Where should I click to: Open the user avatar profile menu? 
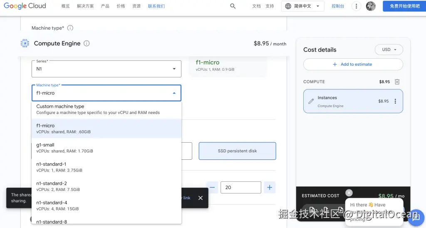pyautogui.click(x=371, y=6)
